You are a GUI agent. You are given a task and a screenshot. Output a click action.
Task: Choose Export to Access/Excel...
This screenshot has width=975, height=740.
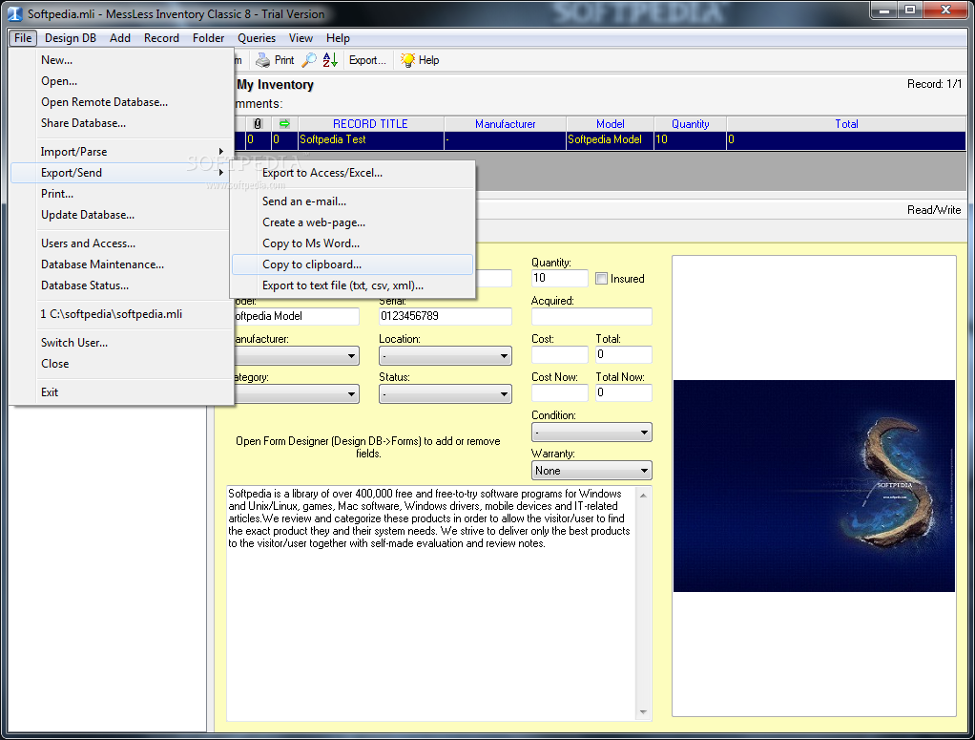coord(352,173)
